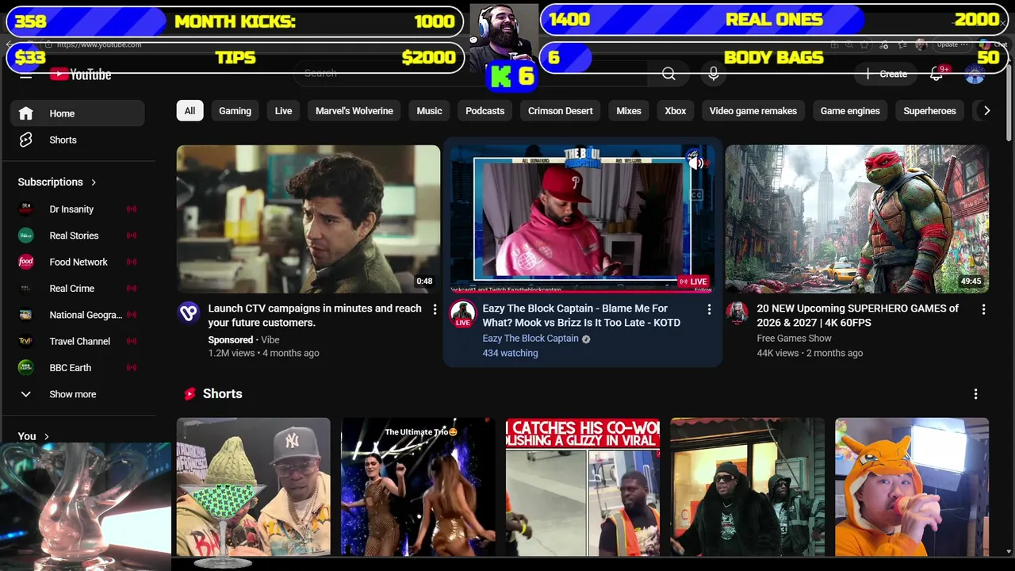Screen dimensions: 1015x571
Task: Open the Eazy The Block Captain channel name
Action: click(x=530, y=339)
